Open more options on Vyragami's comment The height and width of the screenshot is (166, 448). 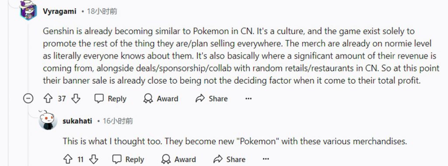pyautogui.click(x=248, y=98)
